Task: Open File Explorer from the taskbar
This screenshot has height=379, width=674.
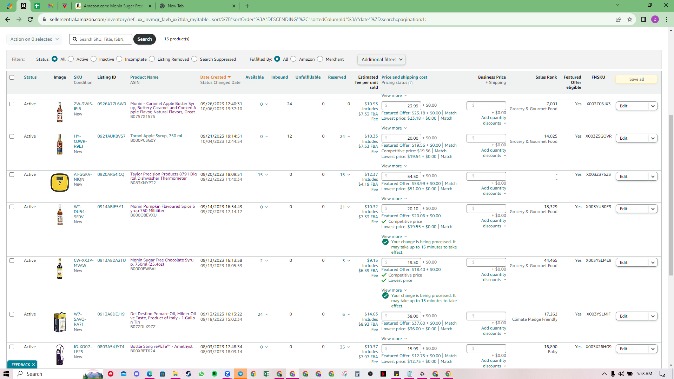Action: point(175,374)
